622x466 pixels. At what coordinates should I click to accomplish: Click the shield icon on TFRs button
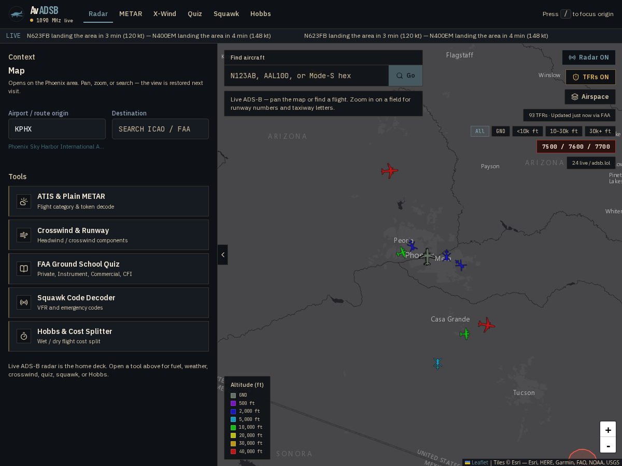pyautogui.click(x=575, y=77)
